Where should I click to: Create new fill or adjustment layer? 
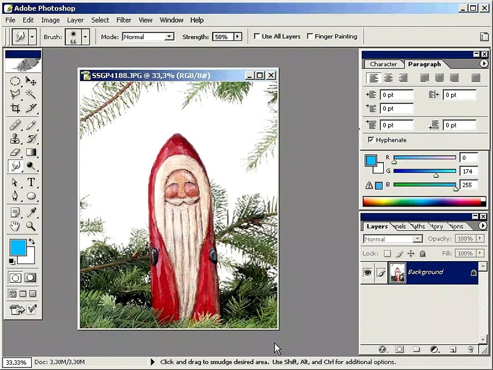[434, 349]
